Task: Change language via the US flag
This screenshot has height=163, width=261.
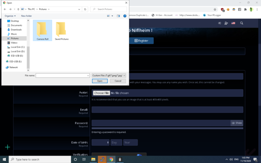Action: point(233,23)
